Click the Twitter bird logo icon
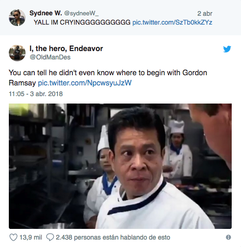241x247 pixels. point(227,49)
